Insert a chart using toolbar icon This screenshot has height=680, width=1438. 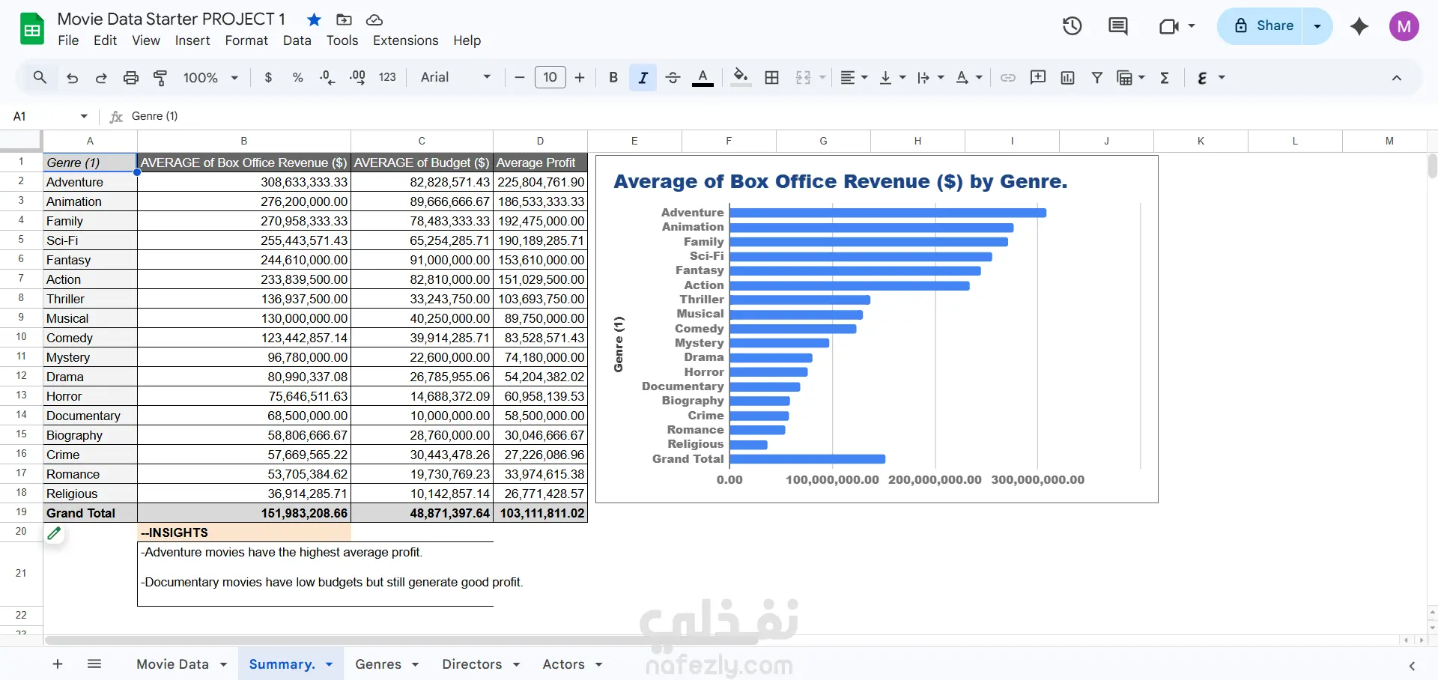1068,77
